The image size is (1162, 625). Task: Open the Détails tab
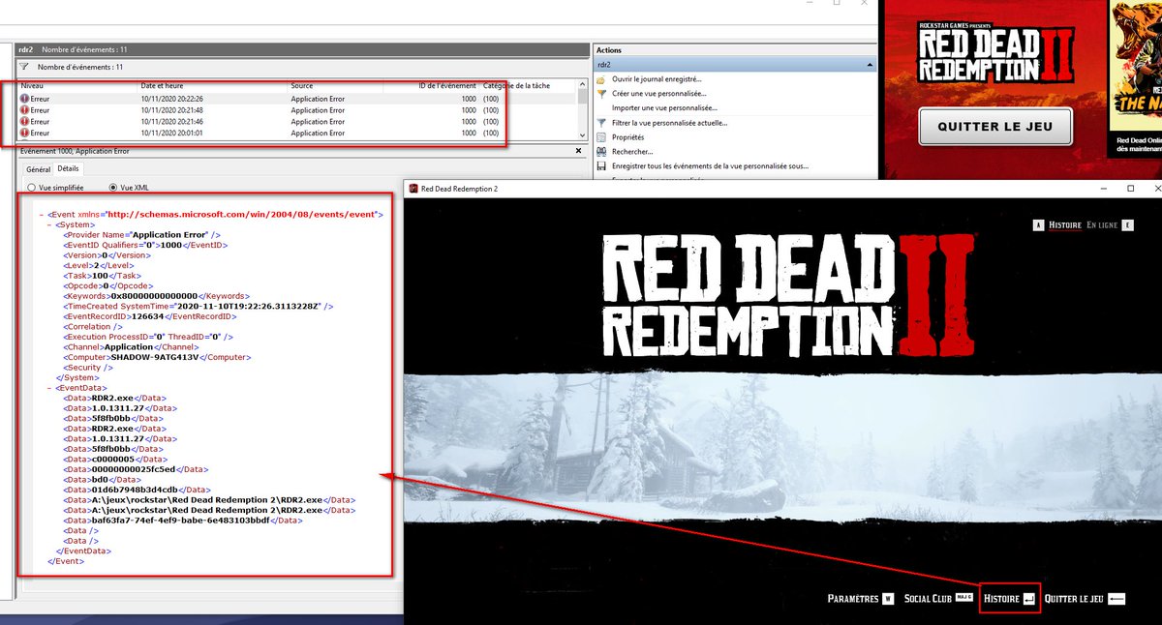(x=69, y=168)
